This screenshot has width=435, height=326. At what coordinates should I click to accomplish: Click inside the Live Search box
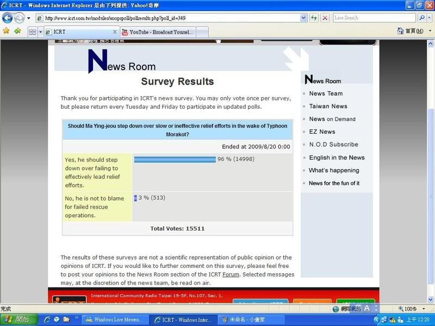coord(374,18)
